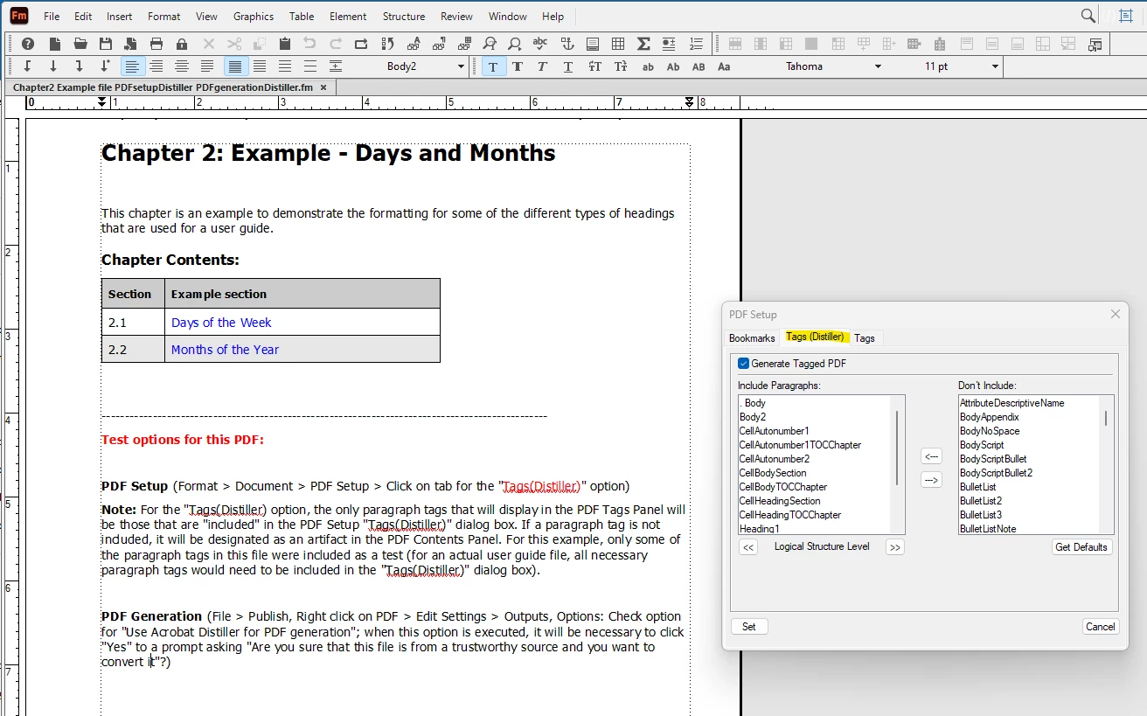Click the Set button in PDF Setup
1147x716 pixels.
(749, 627)
